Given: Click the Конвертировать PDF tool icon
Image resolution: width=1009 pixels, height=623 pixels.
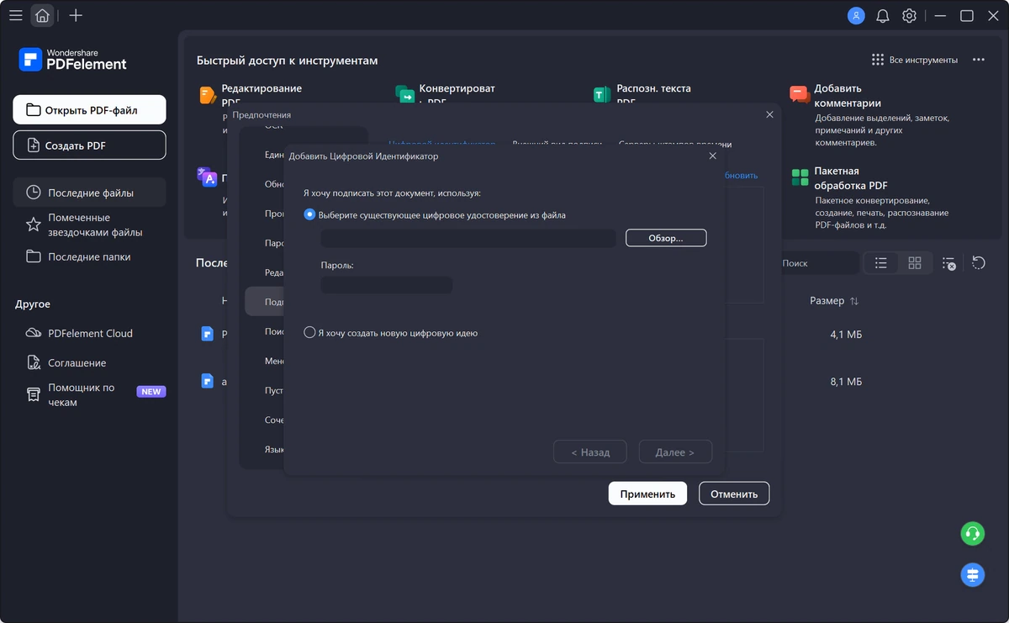Looking at the screenshot, I should (x=405, y=95).
